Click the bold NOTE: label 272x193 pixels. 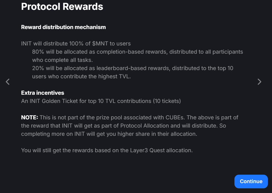pos(30,117)
